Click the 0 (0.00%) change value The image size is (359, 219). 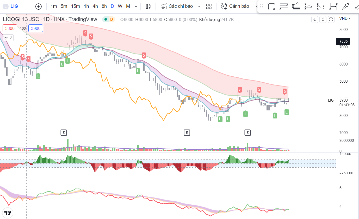[188, 19]
